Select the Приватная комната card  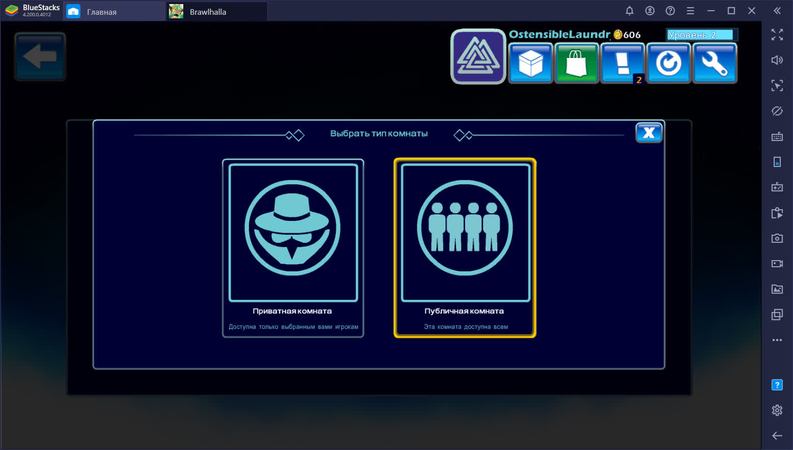pos(293,248)
